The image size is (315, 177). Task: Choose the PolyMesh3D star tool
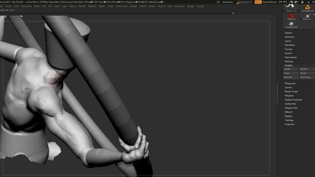tap(291, 25)
